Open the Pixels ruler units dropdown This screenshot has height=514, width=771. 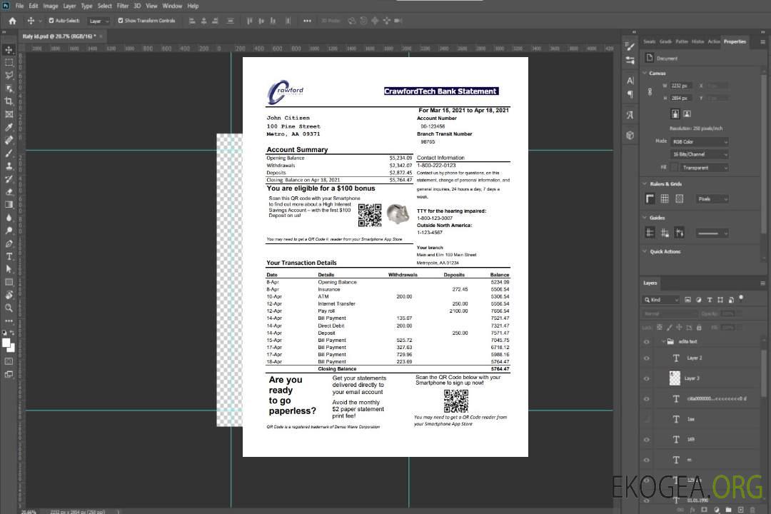coord(712,199)
